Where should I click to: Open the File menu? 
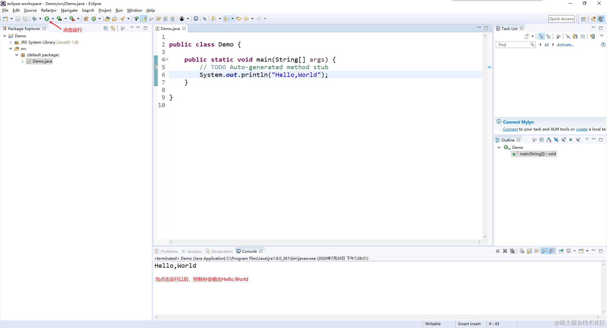5,10
